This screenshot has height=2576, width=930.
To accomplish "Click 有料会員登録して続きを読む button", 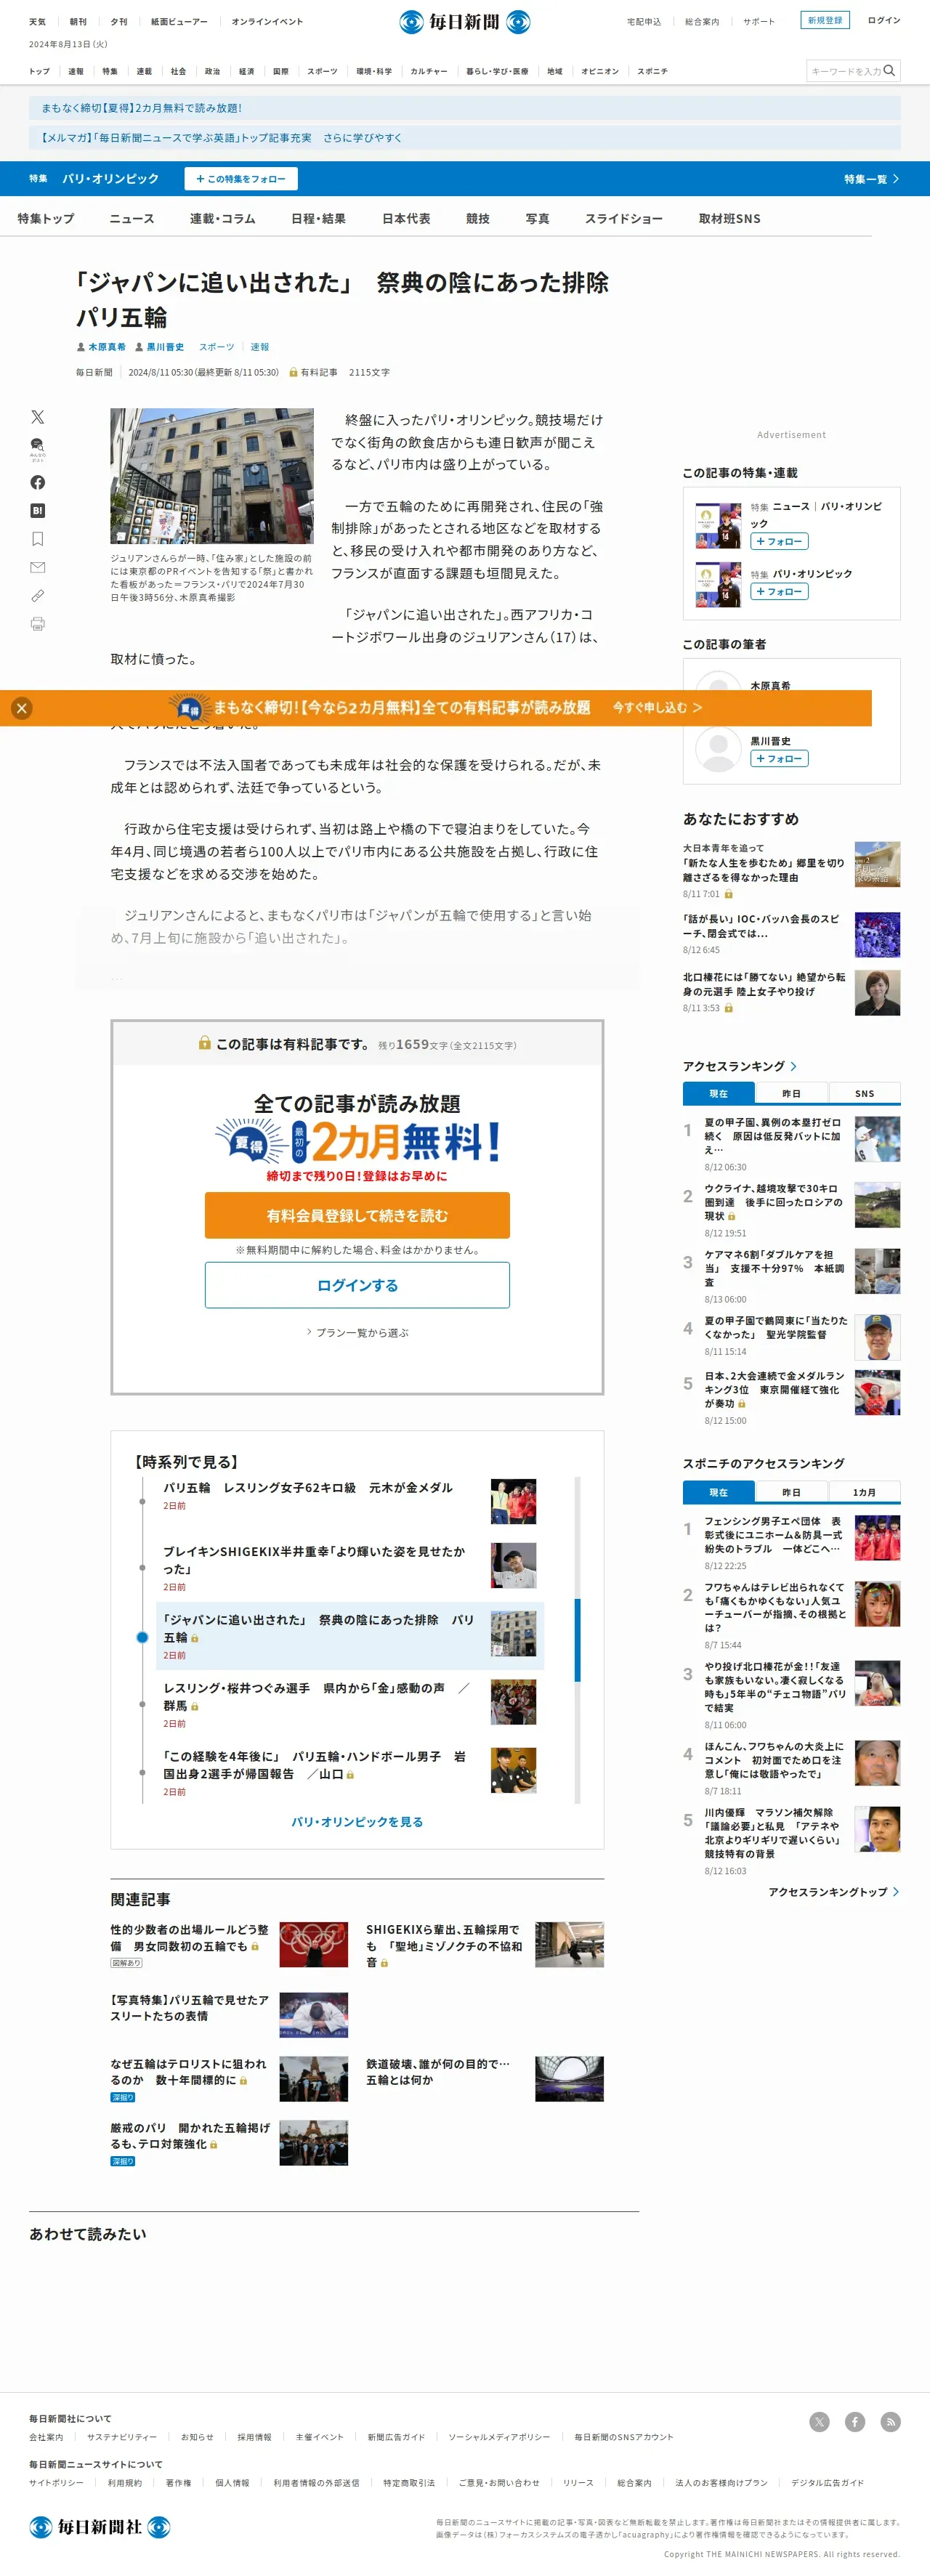I will [x=357, y=1215].
